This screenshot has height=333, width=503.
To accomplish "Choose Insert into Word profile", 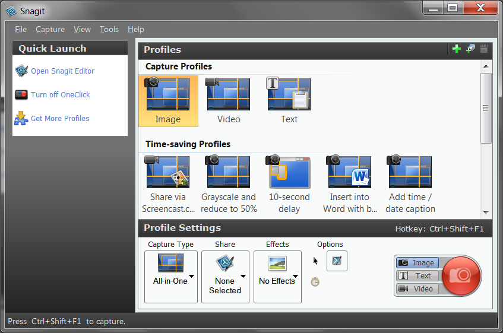I will tap(350, 185).
